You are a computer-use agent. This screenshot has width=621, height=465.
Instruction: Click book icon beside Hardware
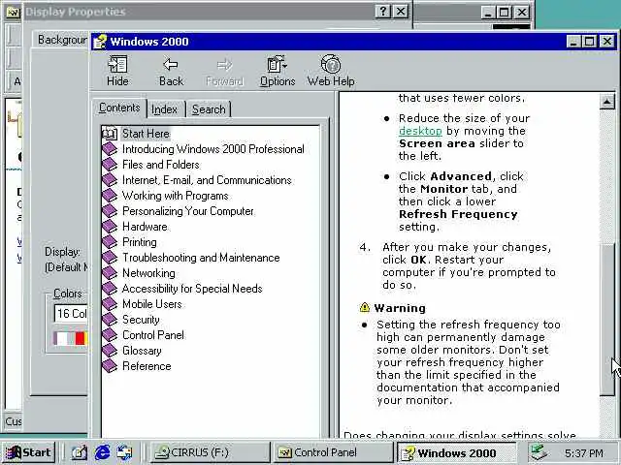point(110,226)
